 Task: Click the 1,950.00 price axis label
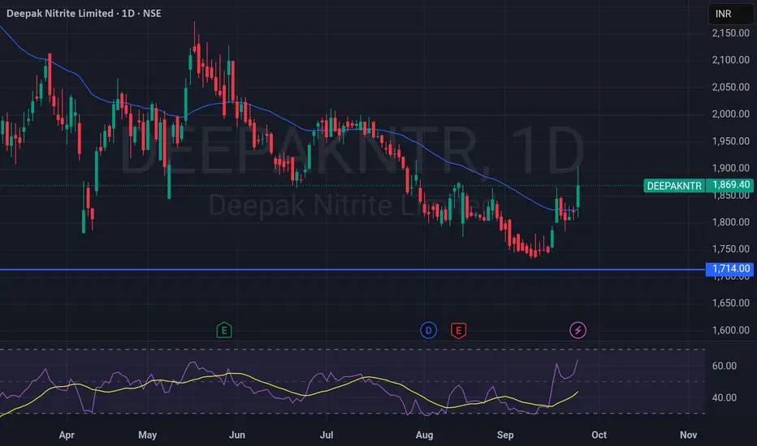coord(730,141)
